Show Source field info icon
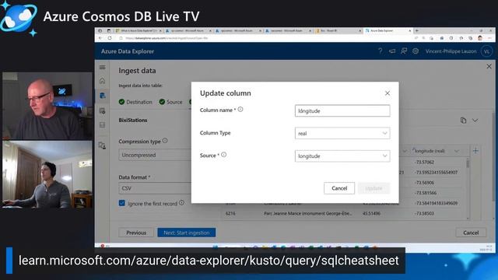The image size is (498, 280). coord(223,155)
